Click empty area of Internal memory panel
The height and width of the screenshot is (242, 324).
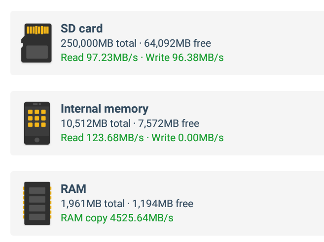pos(273,123)
